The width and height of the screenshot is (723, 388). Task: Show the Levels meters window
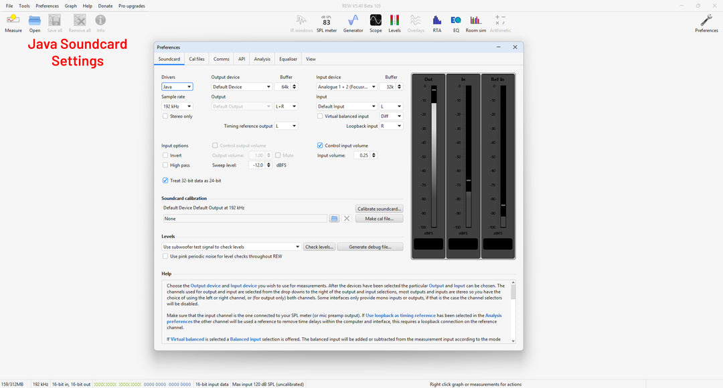point(395,23)
